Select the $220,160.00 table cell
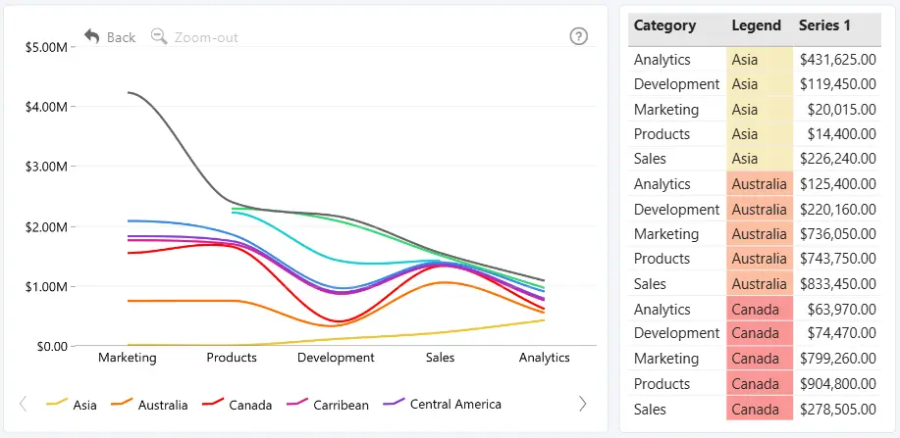 pyautogui.click(x=838, y=210)
